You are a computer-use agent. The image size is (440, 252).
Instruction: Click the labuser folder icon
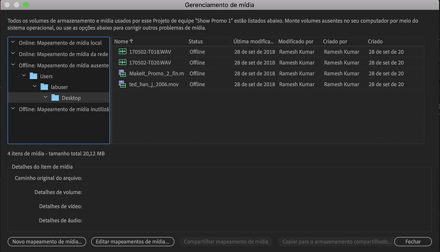pyautogui.click(x=44, y=87)
